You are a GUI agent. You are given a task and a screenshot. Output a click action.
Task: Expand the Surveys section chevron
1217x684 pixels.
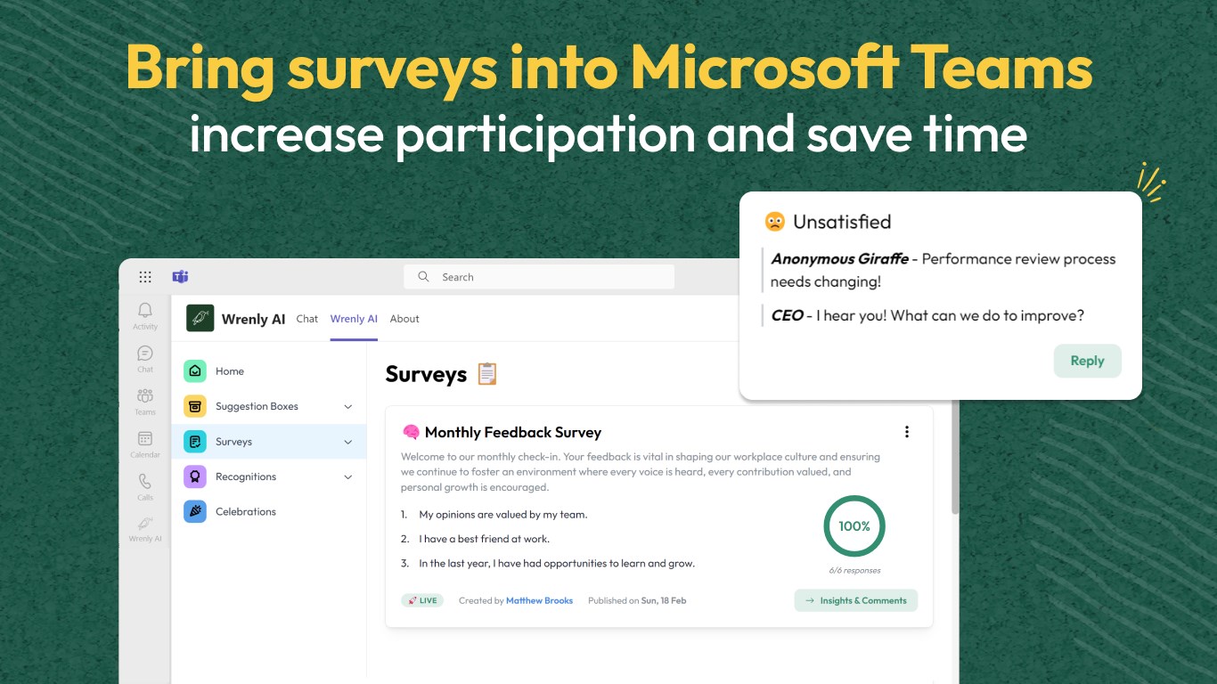[348, 442]
